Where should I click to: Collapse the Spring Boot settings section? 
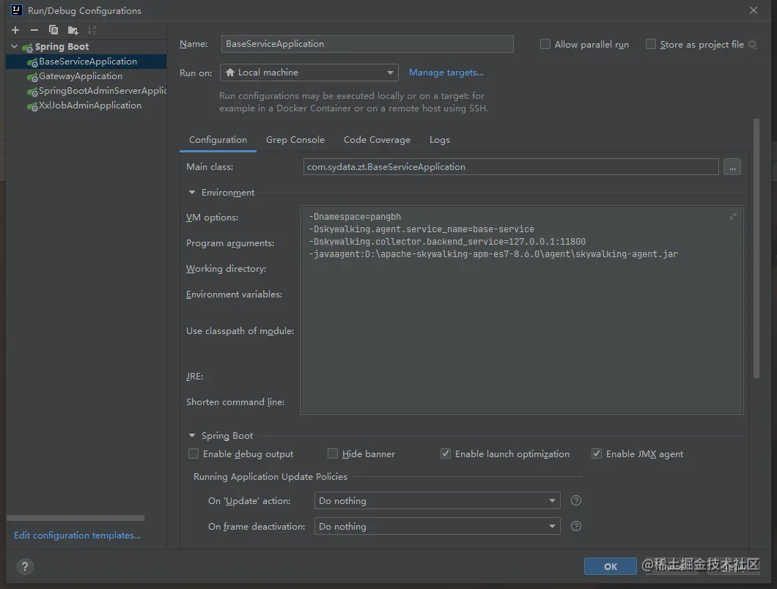(192, 435)
